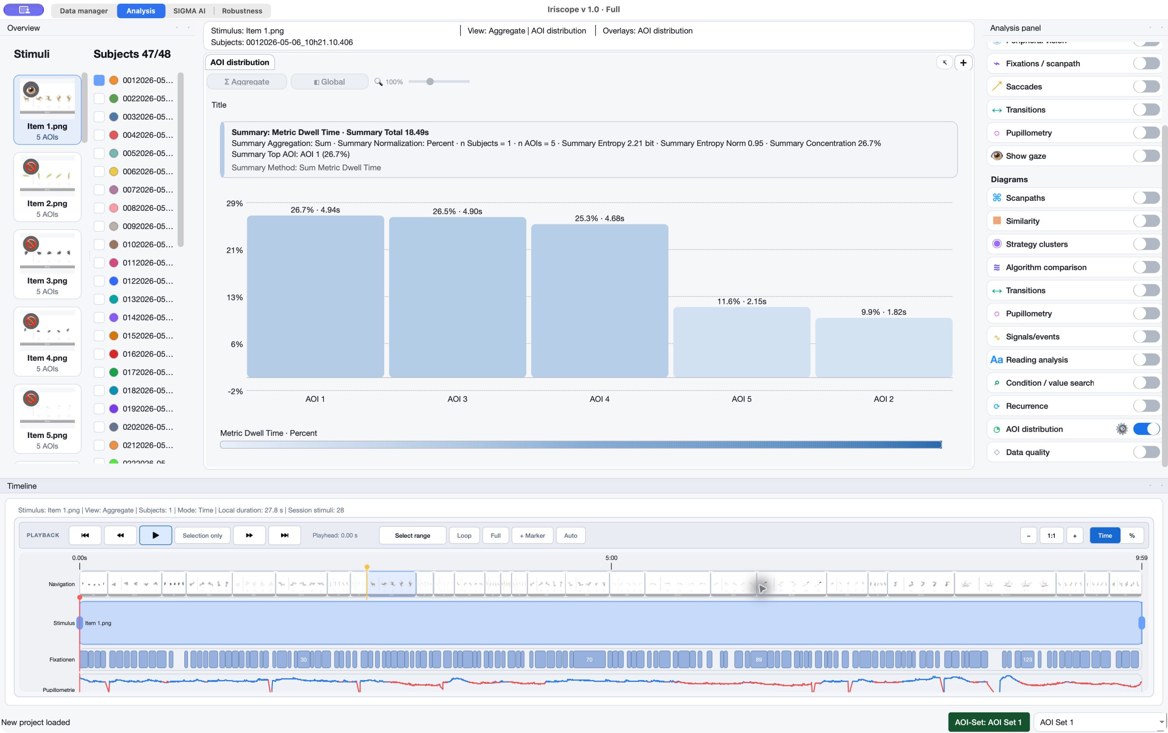Viewport: 1168px width, 733px height.
Task: Click the zoom-in plus icon on the timeline
Action: [x=1074, y=535]
